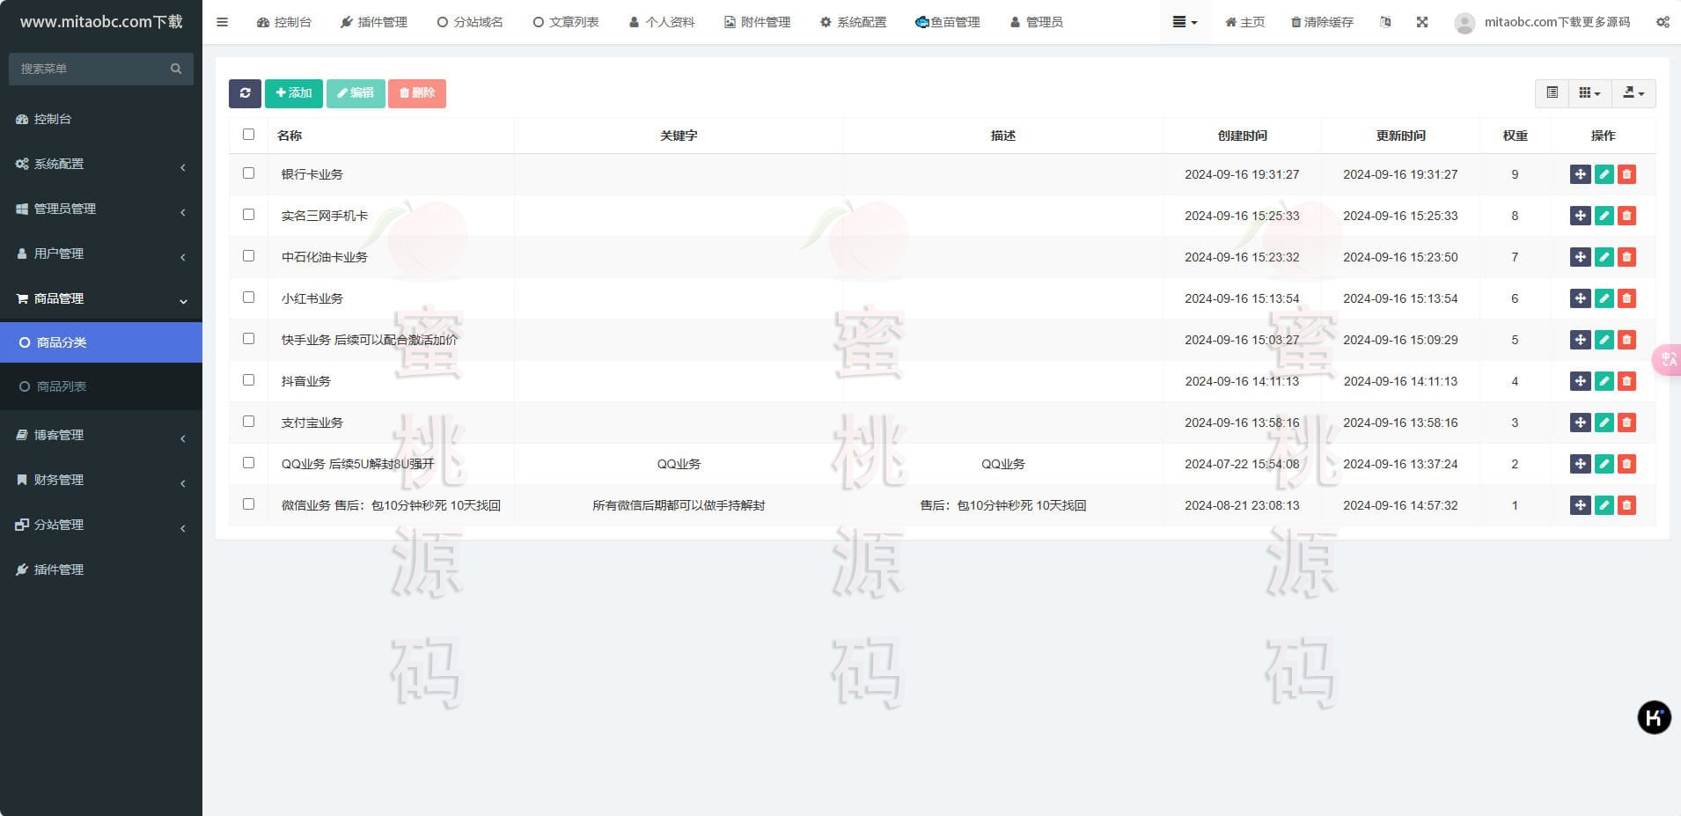This screenshot has height=816, width=1681.
Task: Toggle the sidebar hamburger menu icon
Action: point(222,22)
